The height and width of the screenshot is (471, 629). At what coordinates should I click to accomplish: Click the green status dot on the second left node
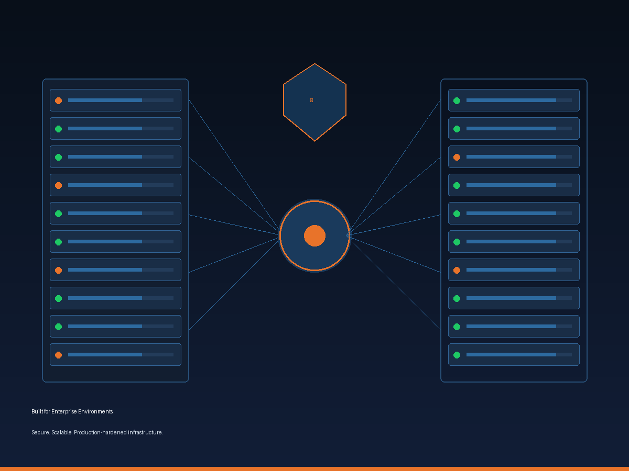59,128
